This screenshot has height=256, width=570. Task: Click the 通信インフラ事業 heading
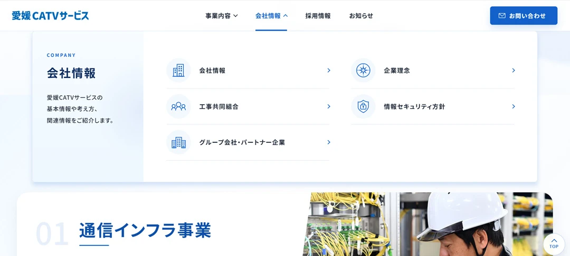coord(145,230)
